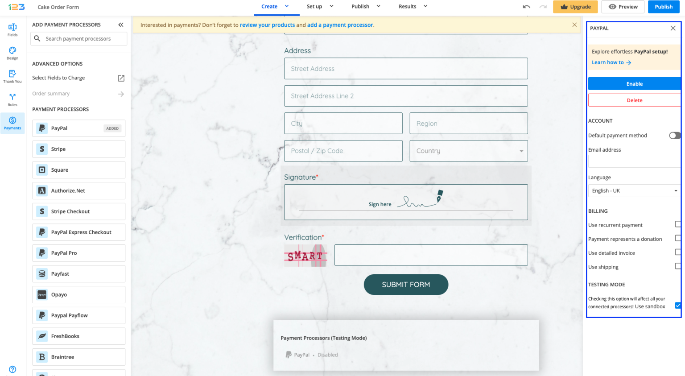Open the Payments sidebar panel
This screenshot has width=685, height=376.
click(x=12, y=123)
